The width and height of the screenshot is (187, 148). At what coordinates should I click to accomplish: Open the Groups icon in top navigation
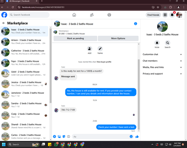pos(109,15)
